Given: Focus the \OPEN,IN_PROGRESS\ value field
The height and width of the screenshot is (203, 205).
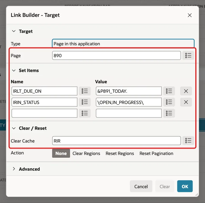Looking at the screenshot, I should (129, 102).
